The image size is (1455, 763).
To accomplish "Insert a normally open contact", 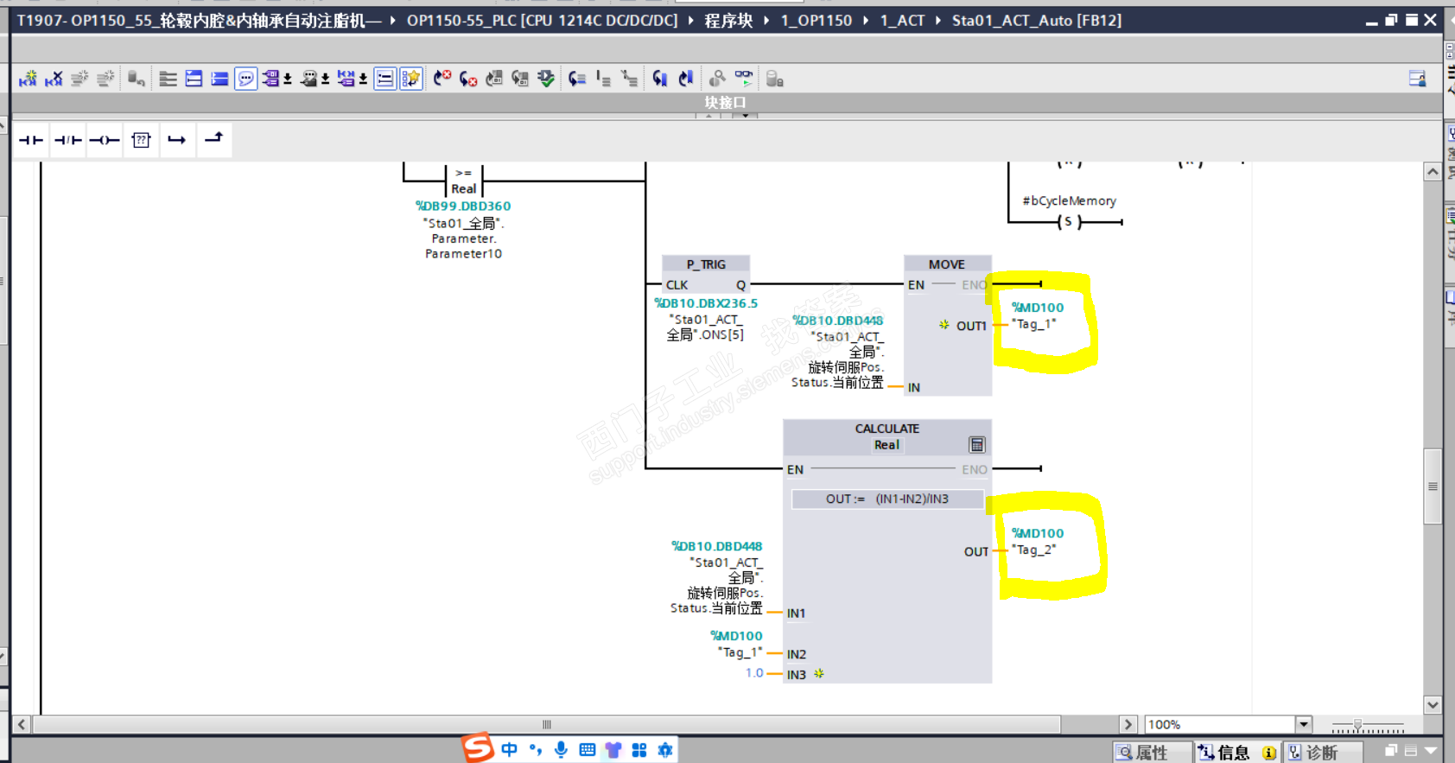I will [x=31, y=140].
